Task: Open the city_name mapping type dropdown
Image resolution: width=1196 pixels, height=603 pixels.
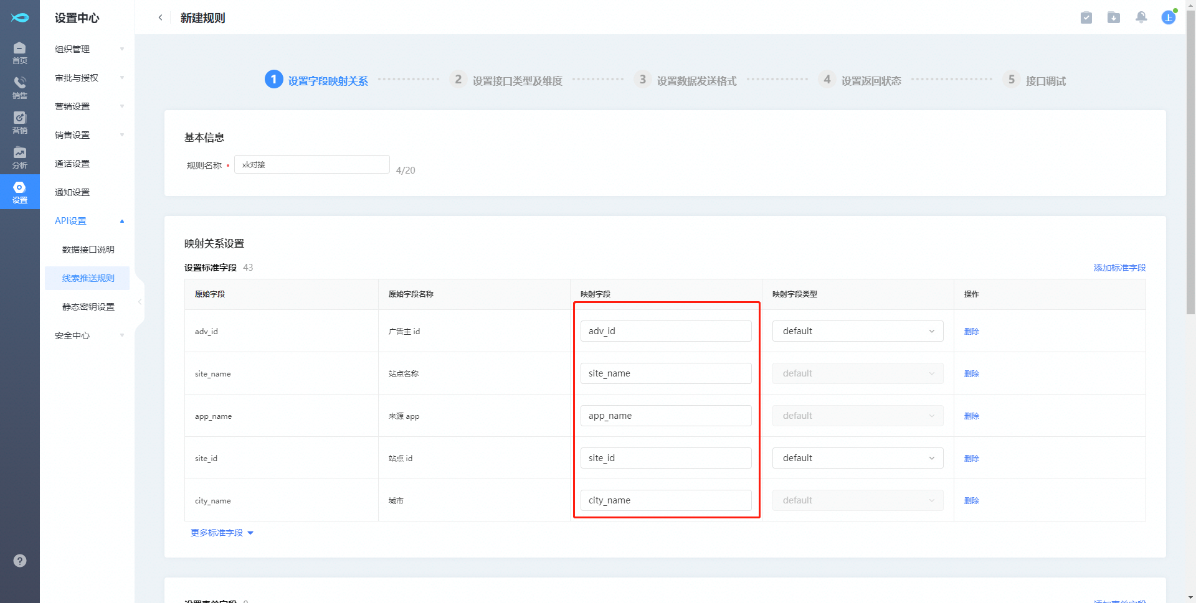Action: 858,500
